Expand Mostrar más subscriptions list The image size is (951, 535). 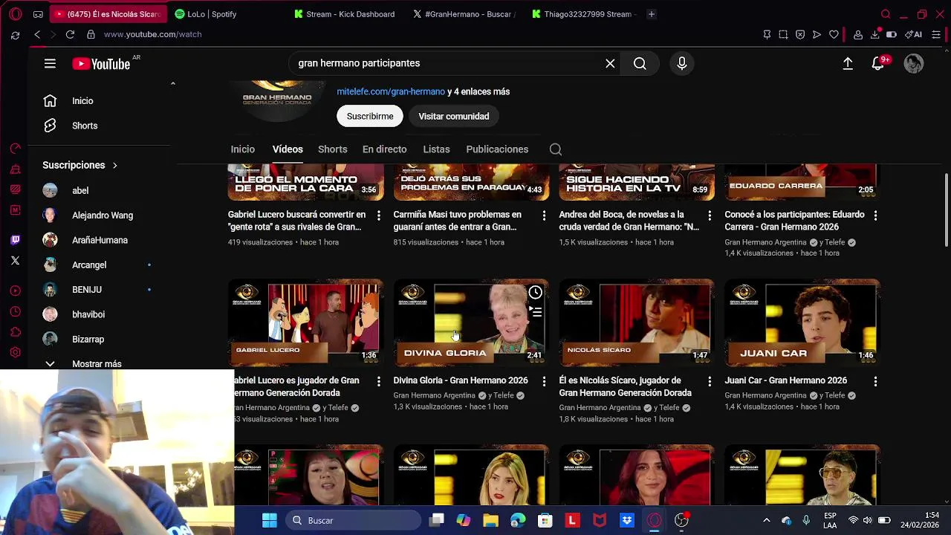point(97,364)
